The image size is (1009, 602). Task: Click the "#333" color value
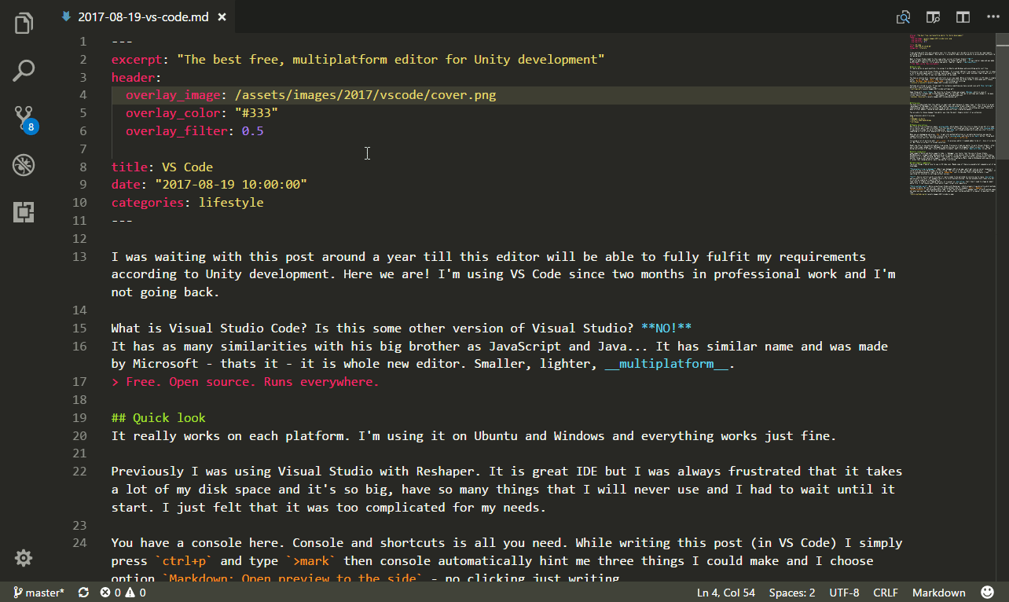[x=256, y=113]
